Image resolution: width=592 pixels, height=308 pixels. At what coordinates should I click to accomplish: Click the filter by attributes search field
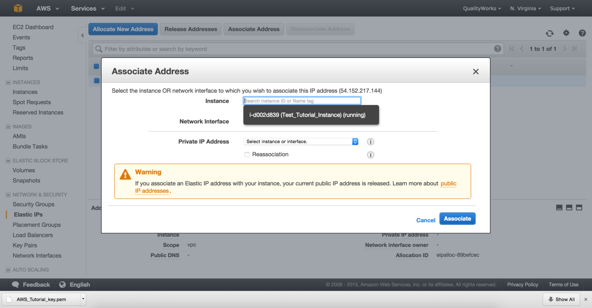point(298,49)
